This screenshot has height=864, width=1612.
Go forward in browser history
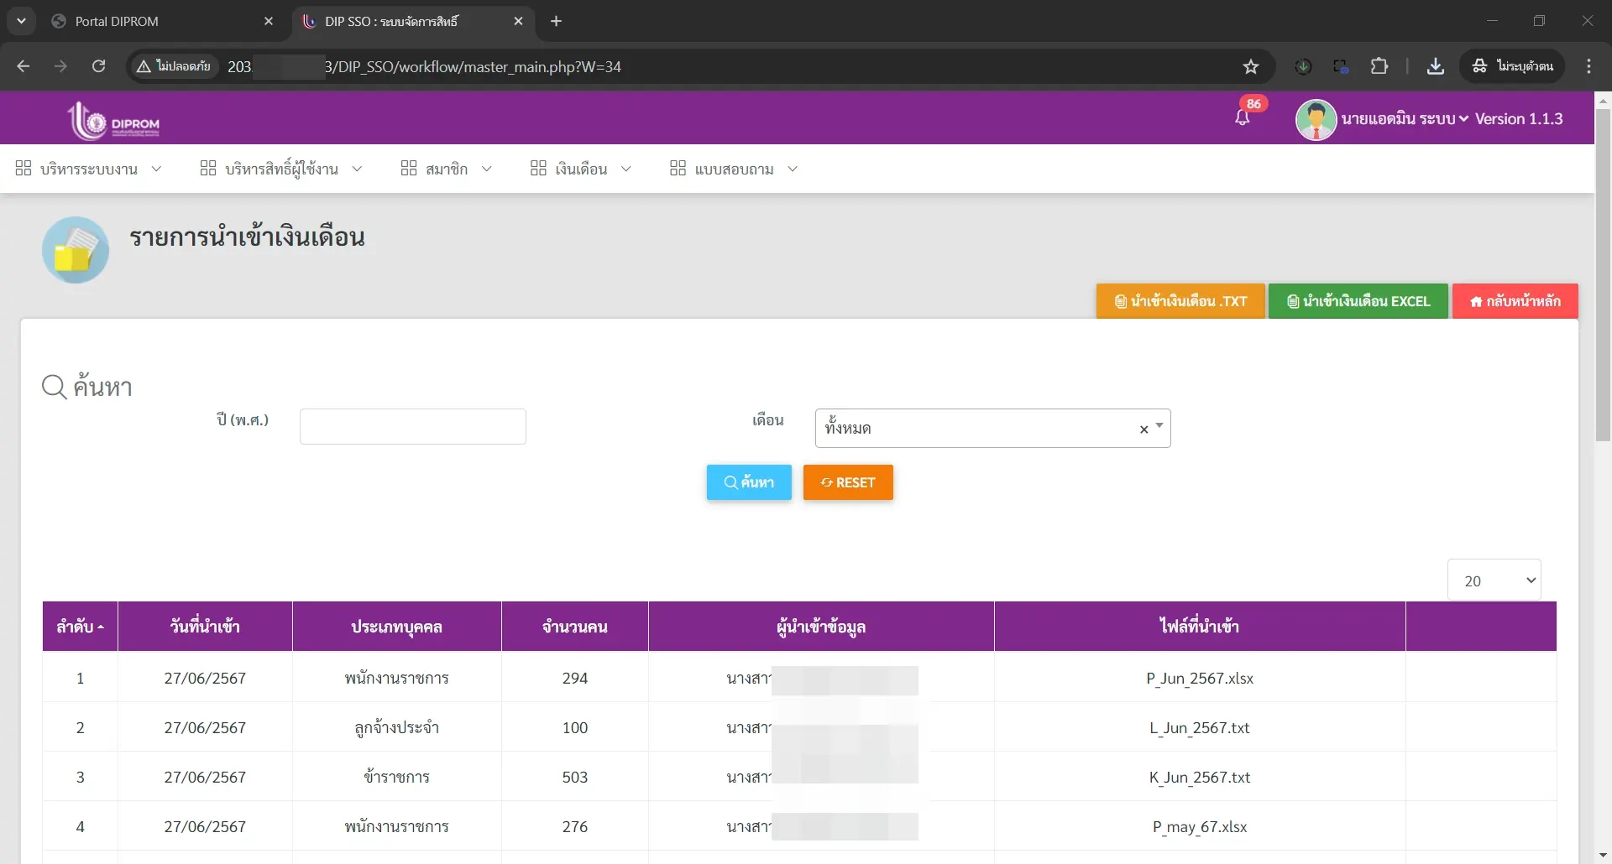(60, 66)
